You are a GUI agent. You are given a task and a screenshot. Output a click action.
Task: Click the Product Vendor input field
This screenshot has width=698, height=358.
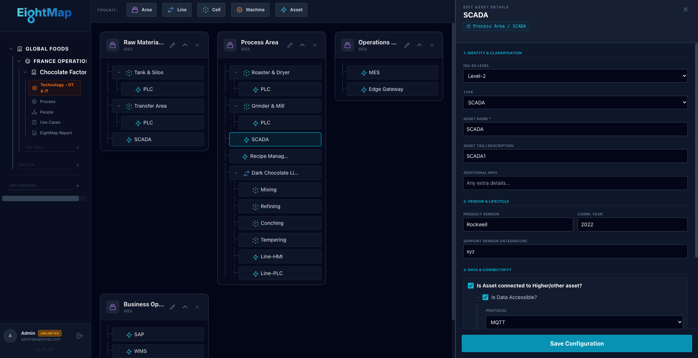click(x=518, y=224)
